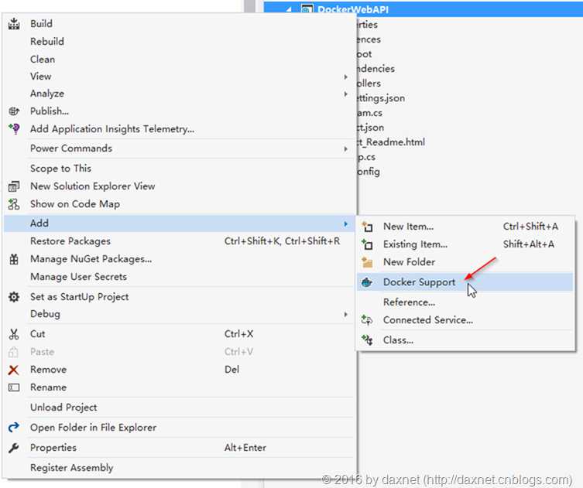The height and width of the screenshot is (488, 583).
Task: Click the Publish globe icon
Action: 14,111
